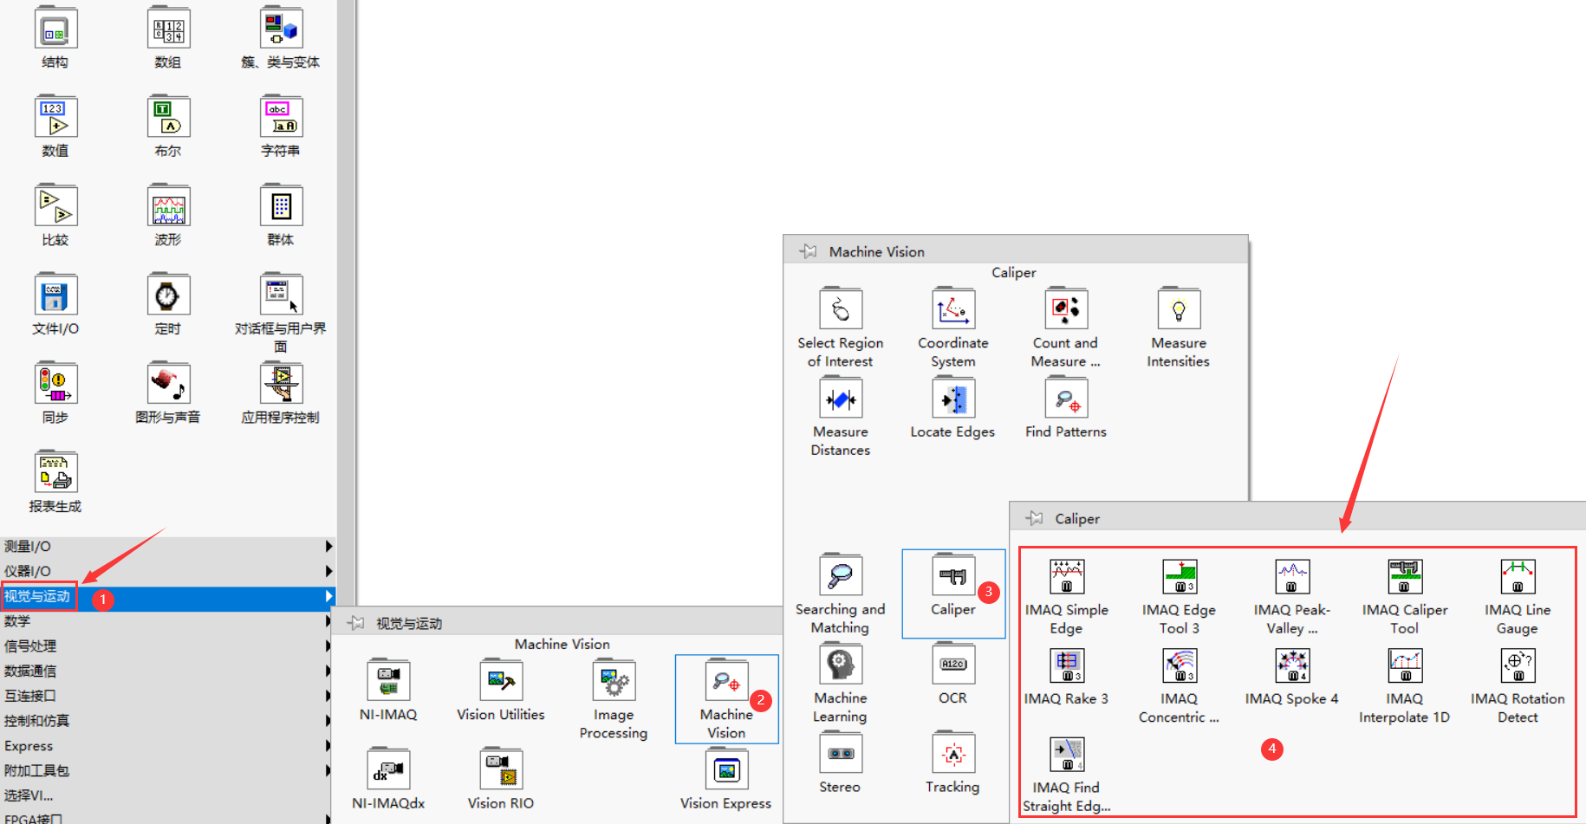Open the Coordinate System subpalette
This screenshot has width=1586, height=824.
[x=953, y=309]
